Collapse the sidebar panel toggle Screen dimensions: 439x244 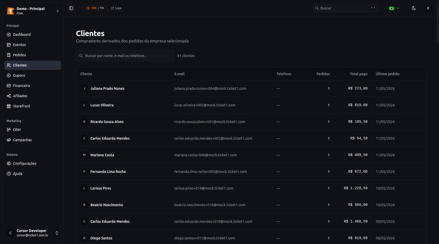pos(71,8)
